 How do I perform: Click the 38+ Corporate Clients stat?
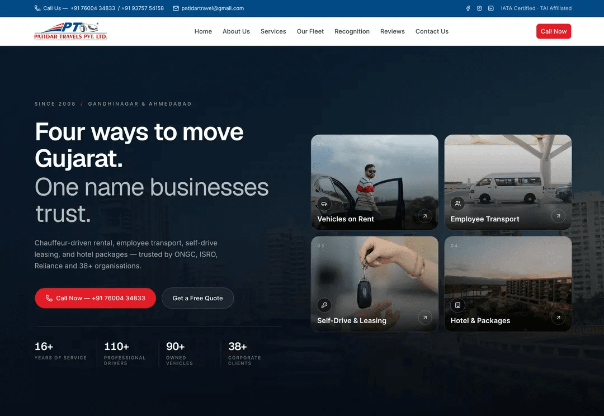[x=244, y=353]
